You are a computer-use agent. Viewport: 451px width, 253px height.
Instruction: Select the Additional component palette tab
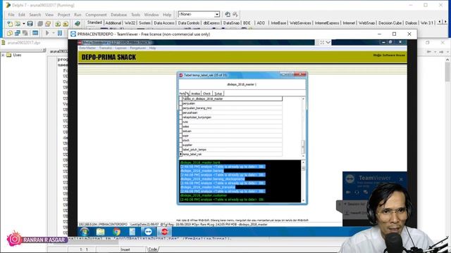coord(113,23)
